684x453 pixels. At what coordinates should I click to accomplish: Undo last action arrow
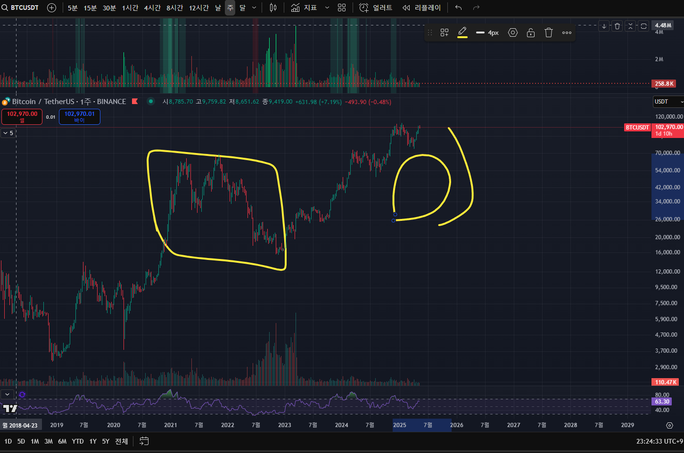[x=458, y=8]
